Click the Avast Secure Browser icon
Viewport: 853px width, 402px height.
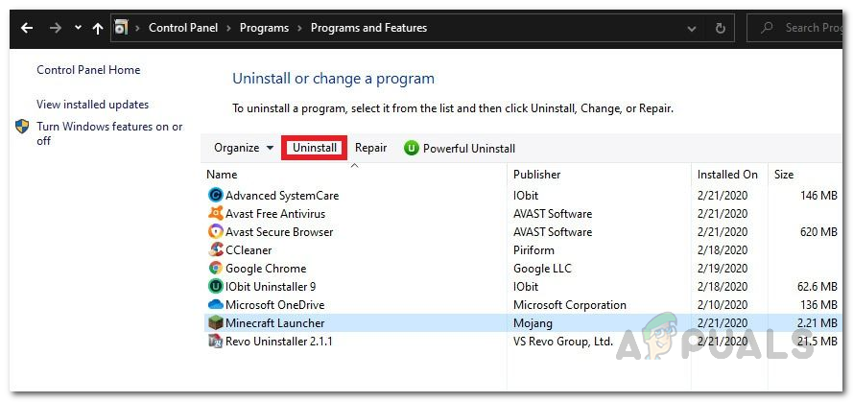[215, 232]
